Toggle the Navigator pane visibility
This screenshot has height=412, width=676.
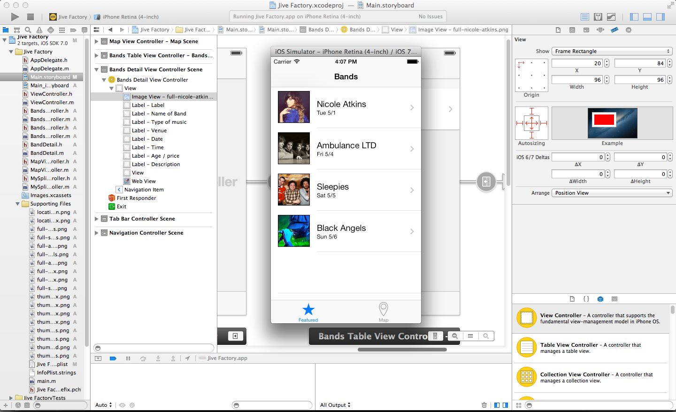tap(634, 17)
